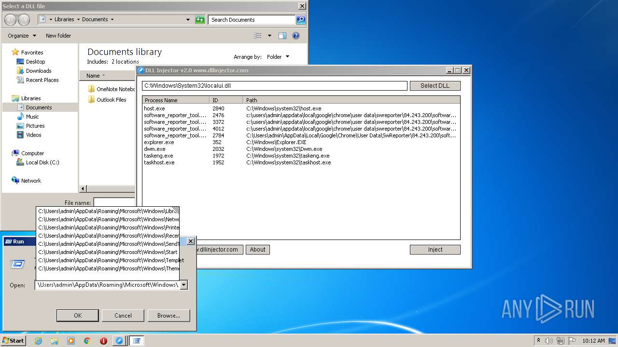Open Arrange by Folder dropdown
This screenshot has width=618, height=347.
coord(278,57)
